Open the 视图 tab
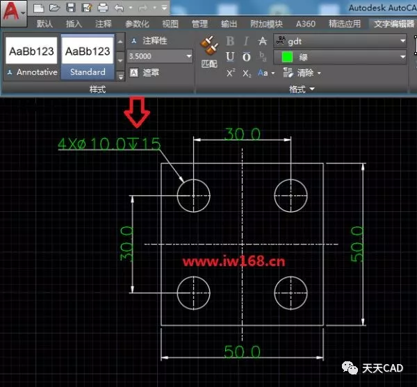This screenshot has height=387, width=417. point(170,24)
